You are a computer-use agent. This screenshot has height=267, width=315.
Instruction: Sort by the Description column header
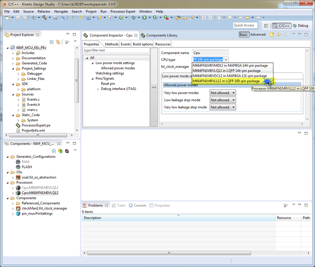[178, 218]
